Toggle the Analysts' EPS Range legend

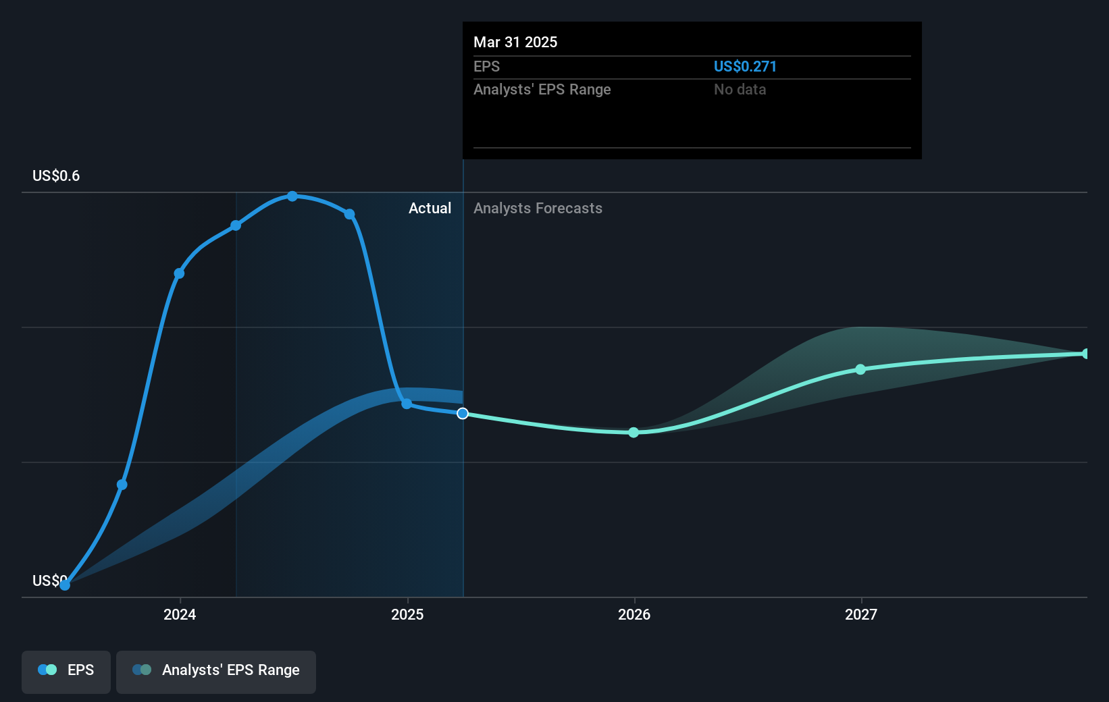coord(216,672)
